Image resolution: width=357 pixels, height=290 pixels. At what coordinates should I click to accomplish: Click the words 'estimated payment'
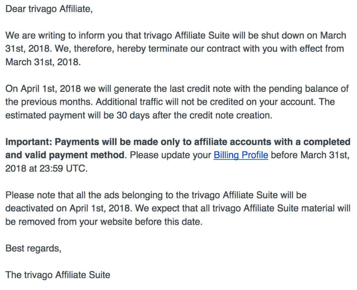45,116
